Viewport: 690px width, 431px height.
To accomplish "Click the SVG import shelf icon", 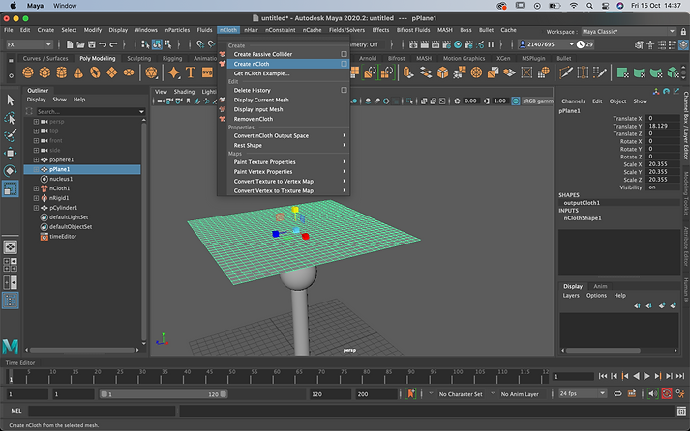I will click(207, 72).
